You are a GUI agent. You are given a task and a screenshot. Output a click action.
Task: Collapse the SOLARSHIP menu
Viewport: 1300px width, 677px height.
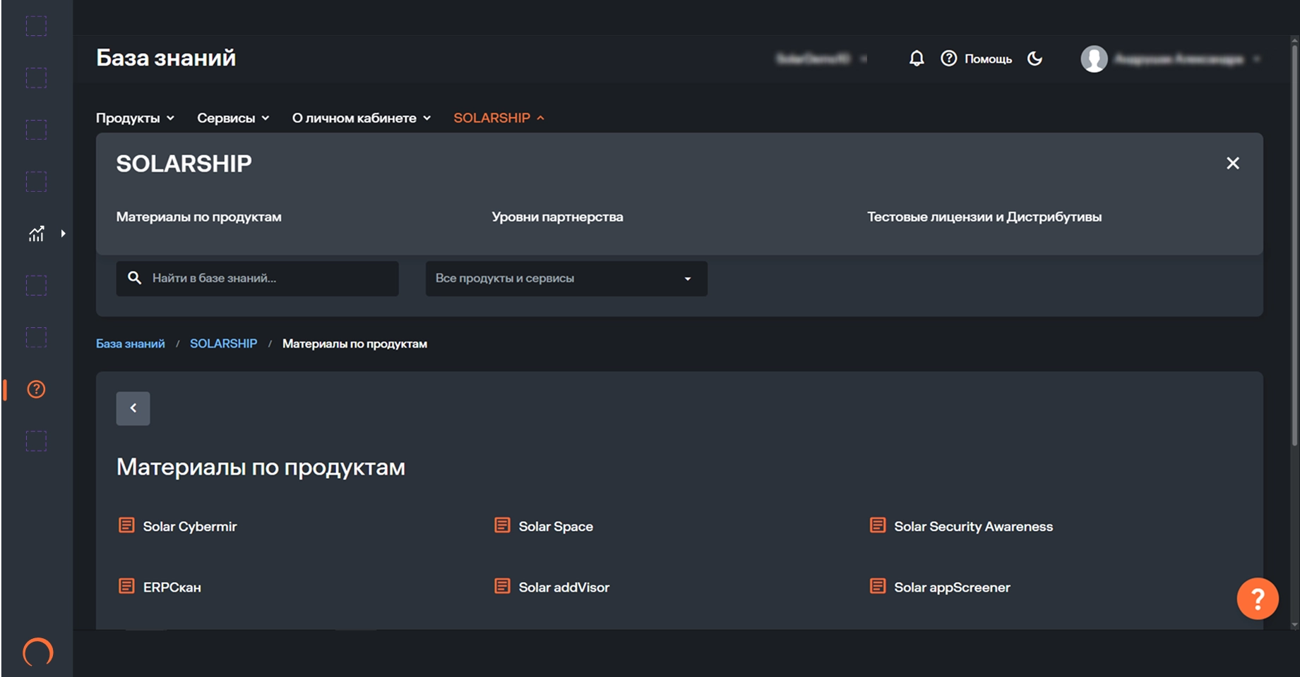(x=499, y=118)
